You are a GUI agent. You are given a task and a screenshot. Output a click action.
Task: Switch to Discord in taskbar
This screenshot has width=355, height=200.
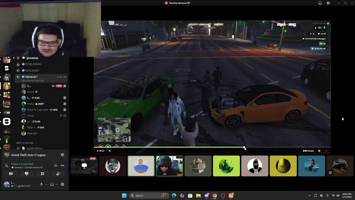point(207,196)
